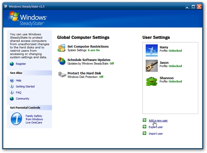Click the question mark Help icon
Viewport: 207px width, 153px height.
[x=12, y=81]
